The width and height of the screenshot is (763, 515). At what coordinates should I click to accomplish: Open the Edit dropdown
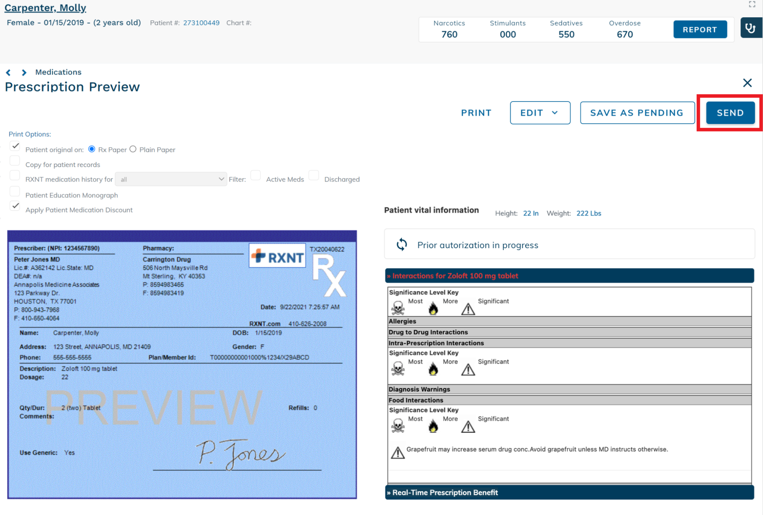pos(540,113)
